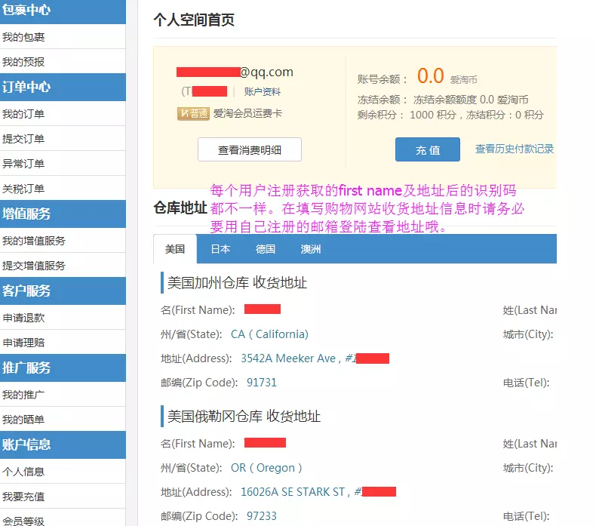Screen dimensions: 596x526
Task: Click the 普通 membership badge icon
Action: (193, 113)
